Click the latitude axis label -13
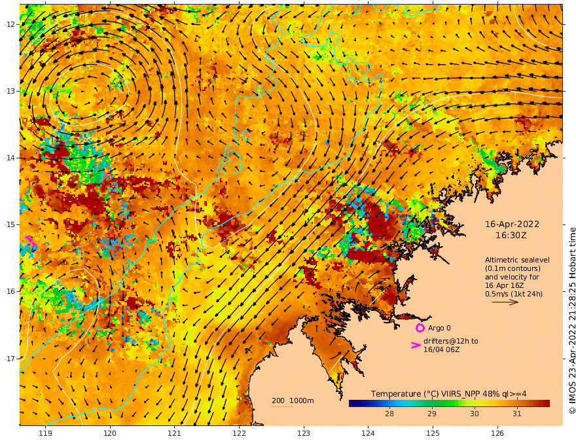 [10, 91]
